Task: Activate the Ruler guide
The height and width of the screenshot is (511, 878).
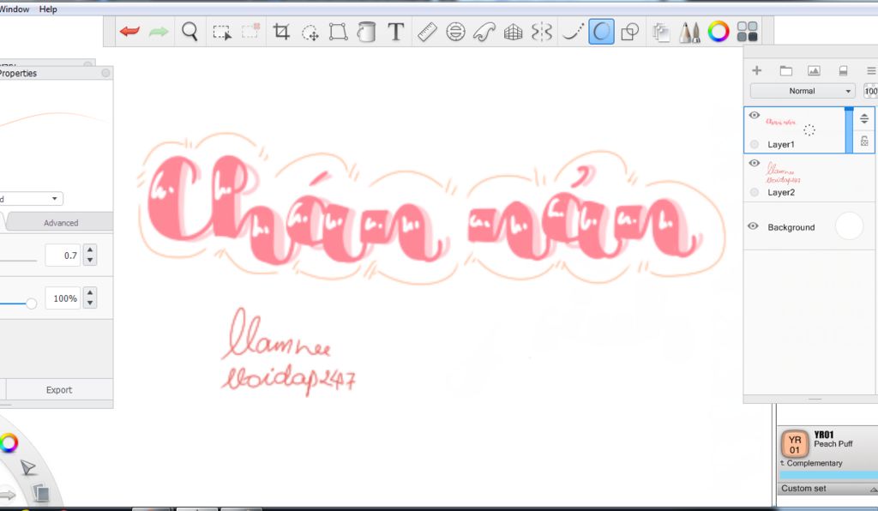Action: 427,32
